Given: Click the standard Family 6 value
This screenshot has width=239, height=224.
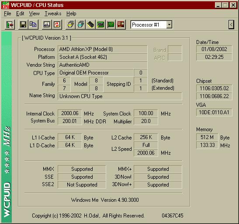Looking at the screenshot, I should pos(64,81).
